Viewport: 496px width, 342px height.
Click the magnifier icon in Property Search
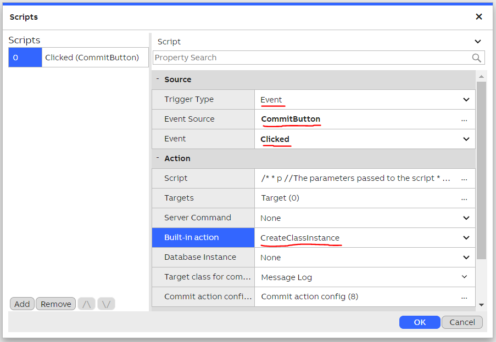coord(477,58)
